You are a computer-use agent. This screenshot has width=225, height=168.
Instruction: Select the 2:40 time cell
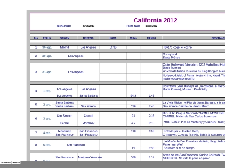point(151,106)
